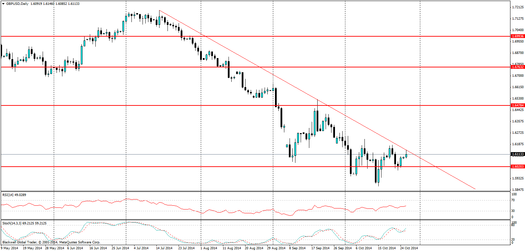
Task: Click the 4 Jul 2014 date label
Action: tap(141, 248)
